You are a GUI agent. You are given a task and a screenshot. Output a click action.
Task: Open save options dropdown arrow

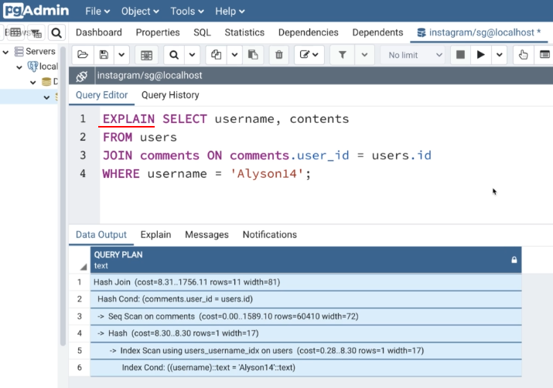tap(121, 55)
